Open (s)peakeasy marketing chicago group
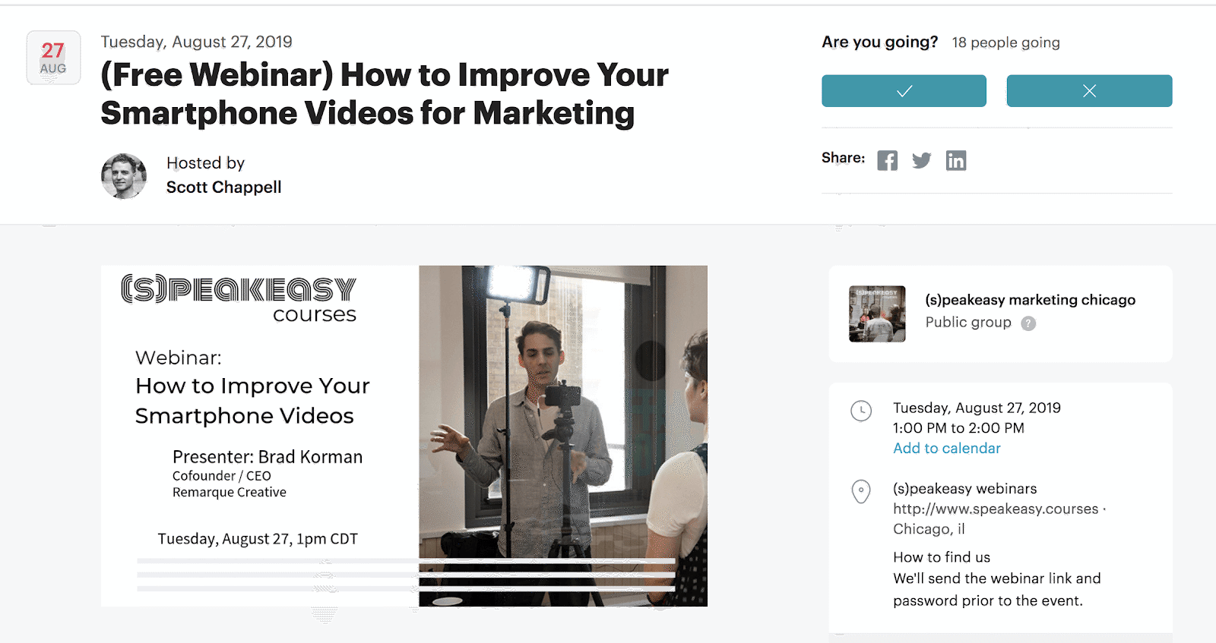The image size is (1216, 643). point(1030,300)
